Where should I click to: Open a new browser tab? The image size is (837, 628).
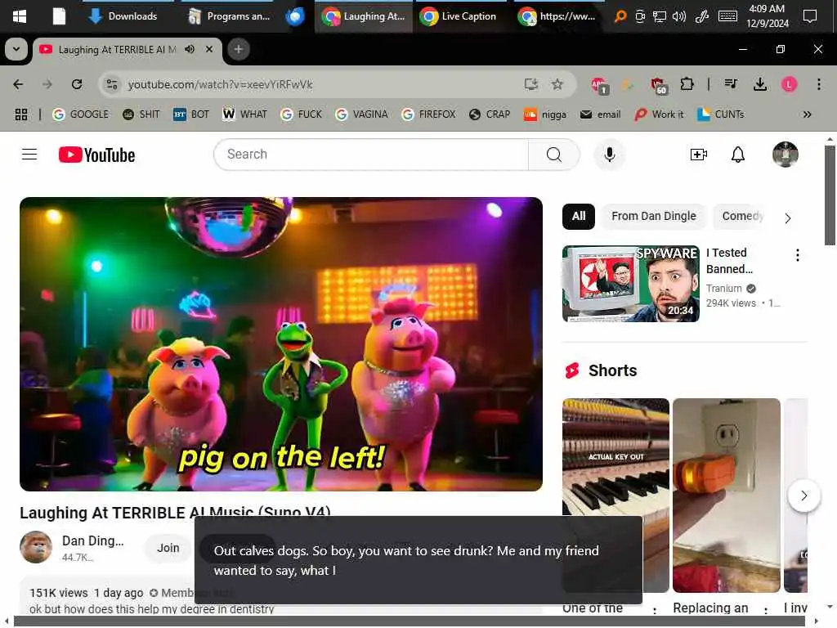click(239, 49)
